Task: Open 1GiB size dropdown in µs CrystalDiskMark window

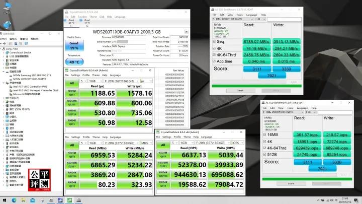Action: (x=96, y=81)
